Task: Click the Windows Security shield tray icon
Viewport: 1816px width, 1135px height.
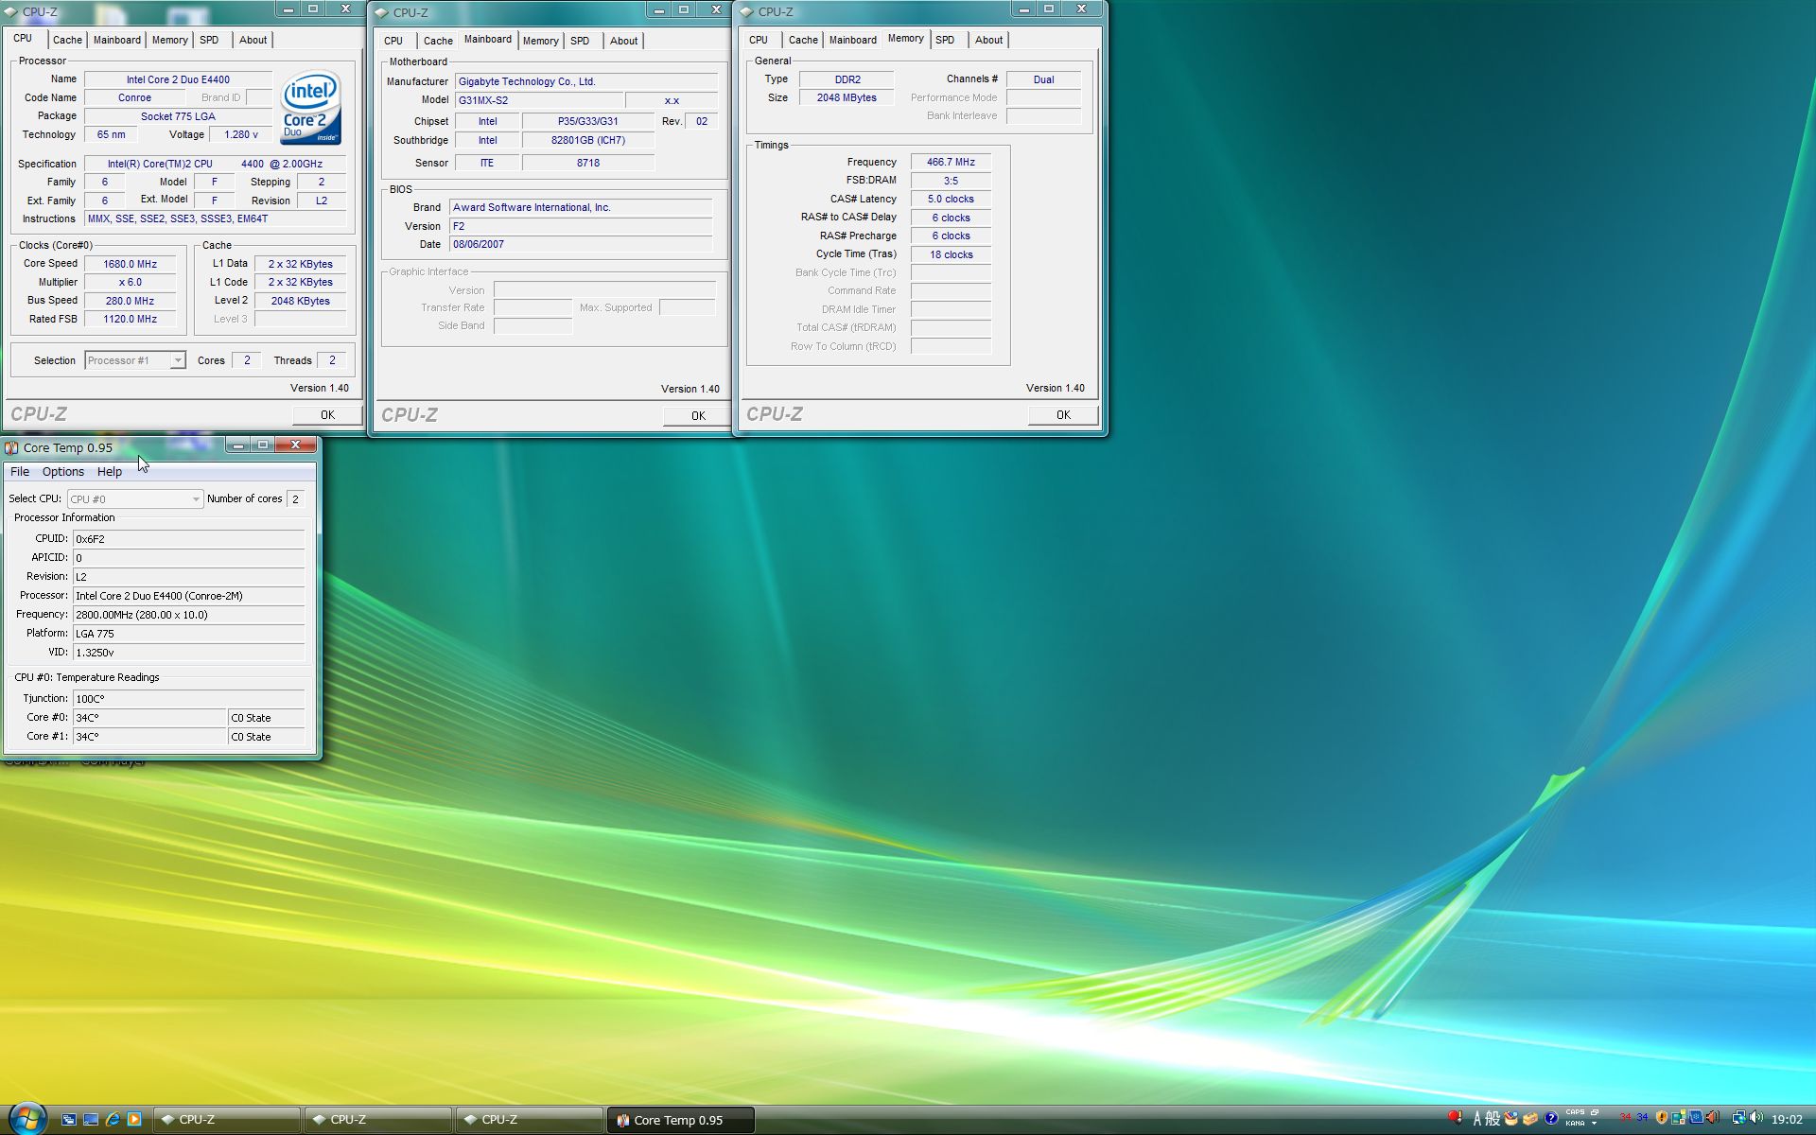Action: pyautogui.click(x=1662, y=1118)
